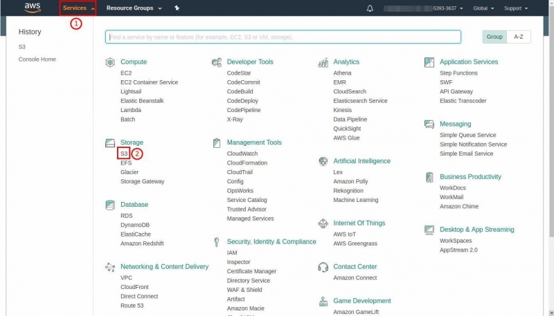The height and width of the screenshot is (316, 554).
Task: Click the Messaging category icon
Action: pos(429,124)
